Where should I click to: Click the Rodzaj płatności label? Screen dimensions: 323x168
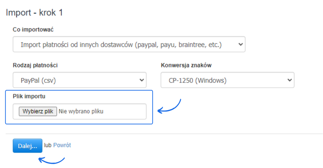click(x=35, y=65)
